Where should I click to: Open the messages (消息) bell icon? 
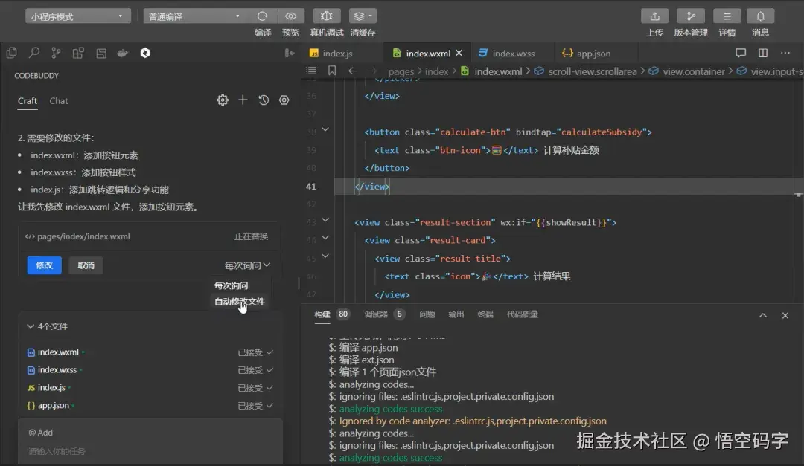pyautogui.click(x=760, y=16)
